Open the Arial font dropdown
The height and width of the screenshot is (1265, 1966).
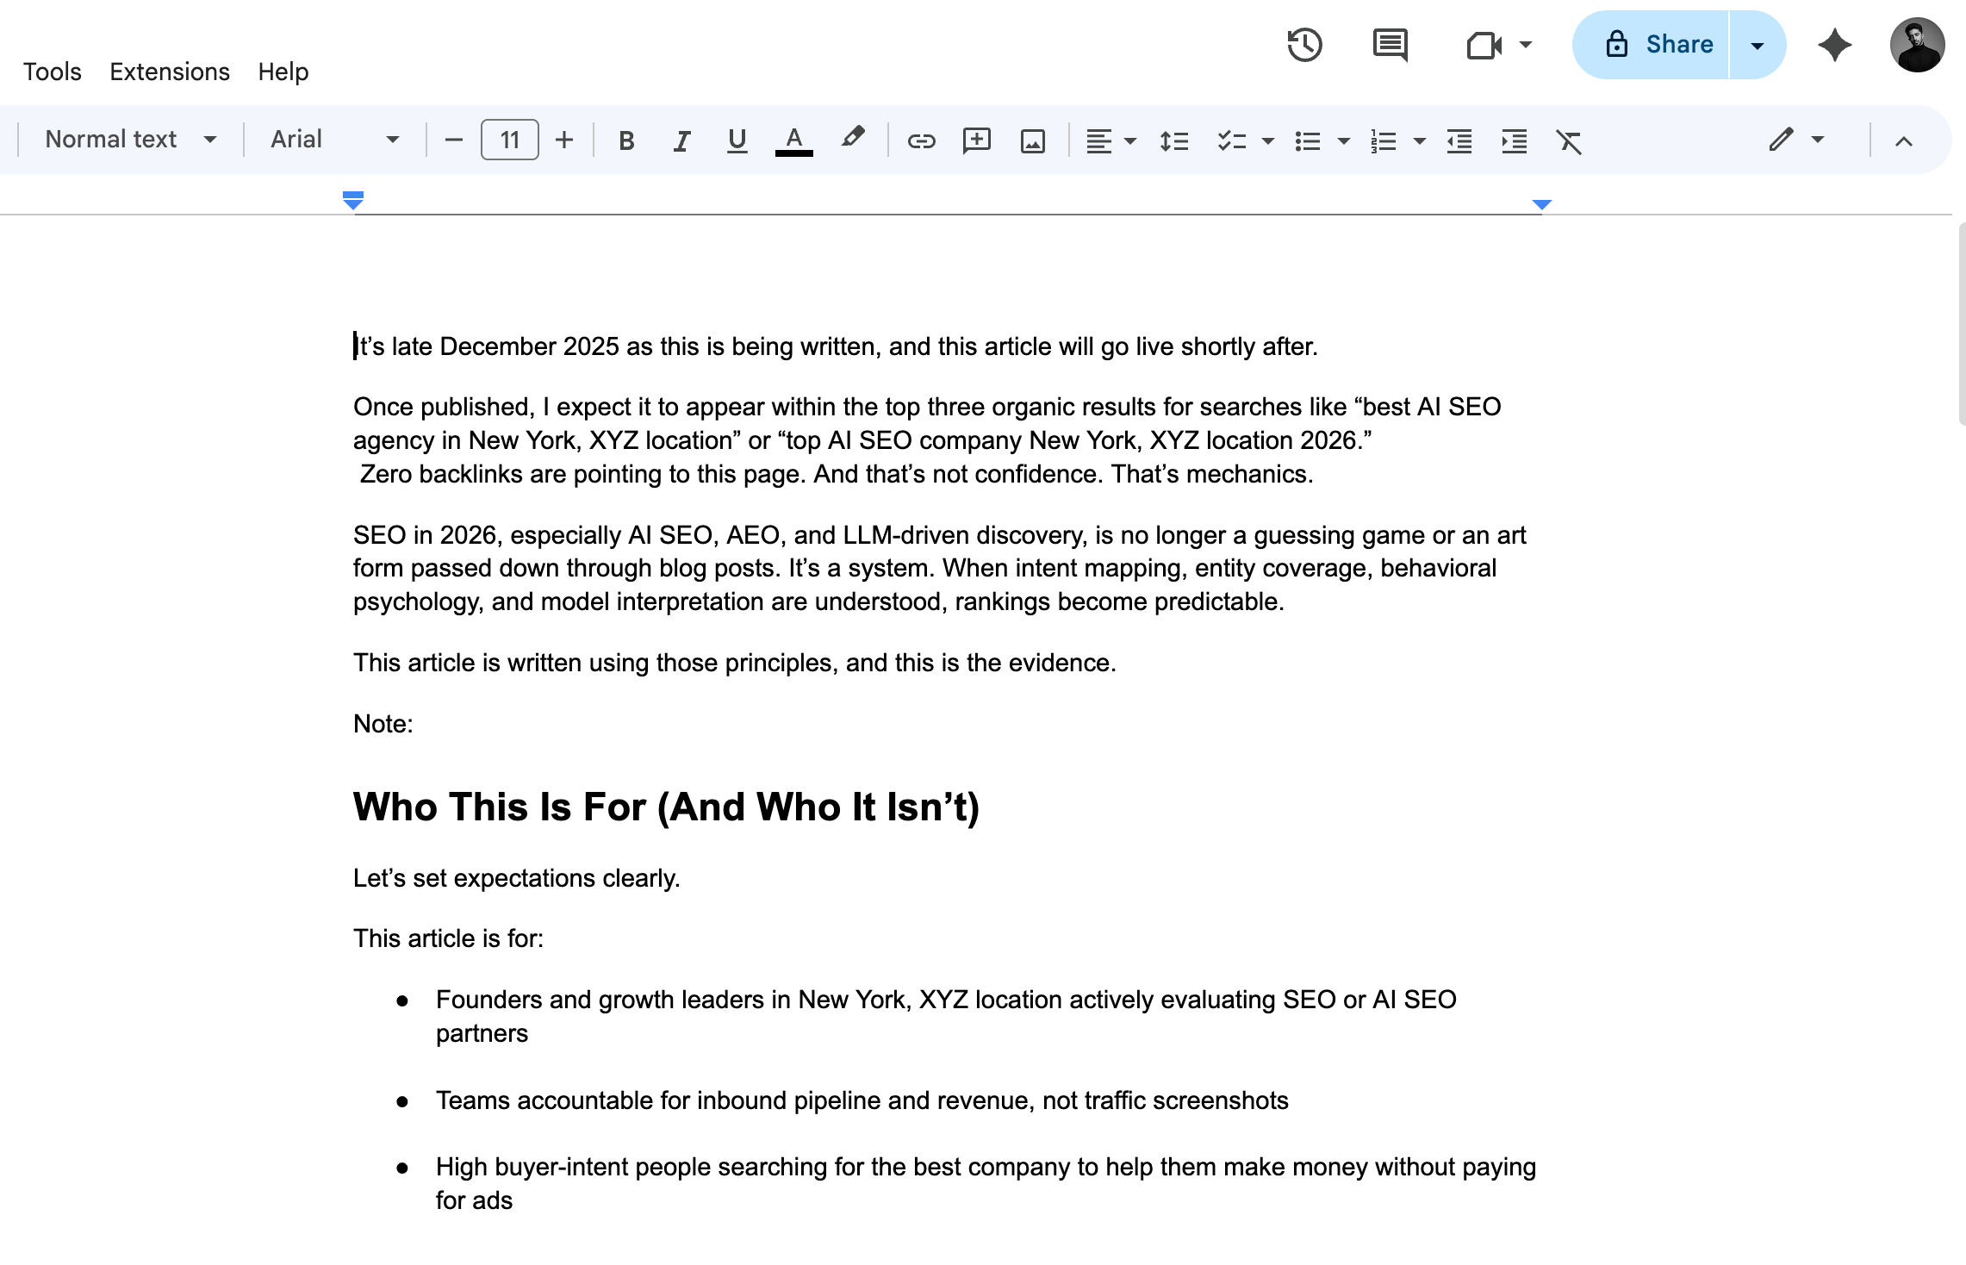click(334, 140)
